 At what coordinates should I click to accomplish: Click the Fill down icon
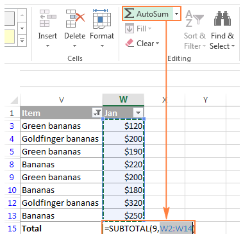pyautogui.click(x=130, y=29)
